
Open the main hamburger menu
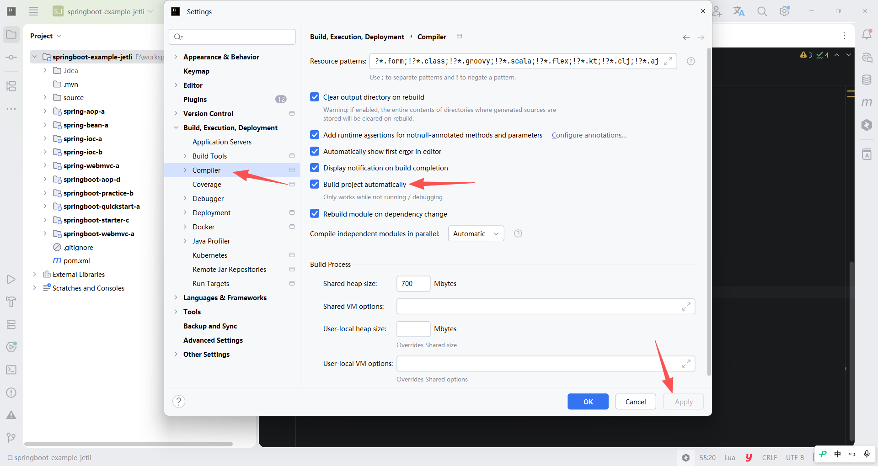[x=33, y=11]
